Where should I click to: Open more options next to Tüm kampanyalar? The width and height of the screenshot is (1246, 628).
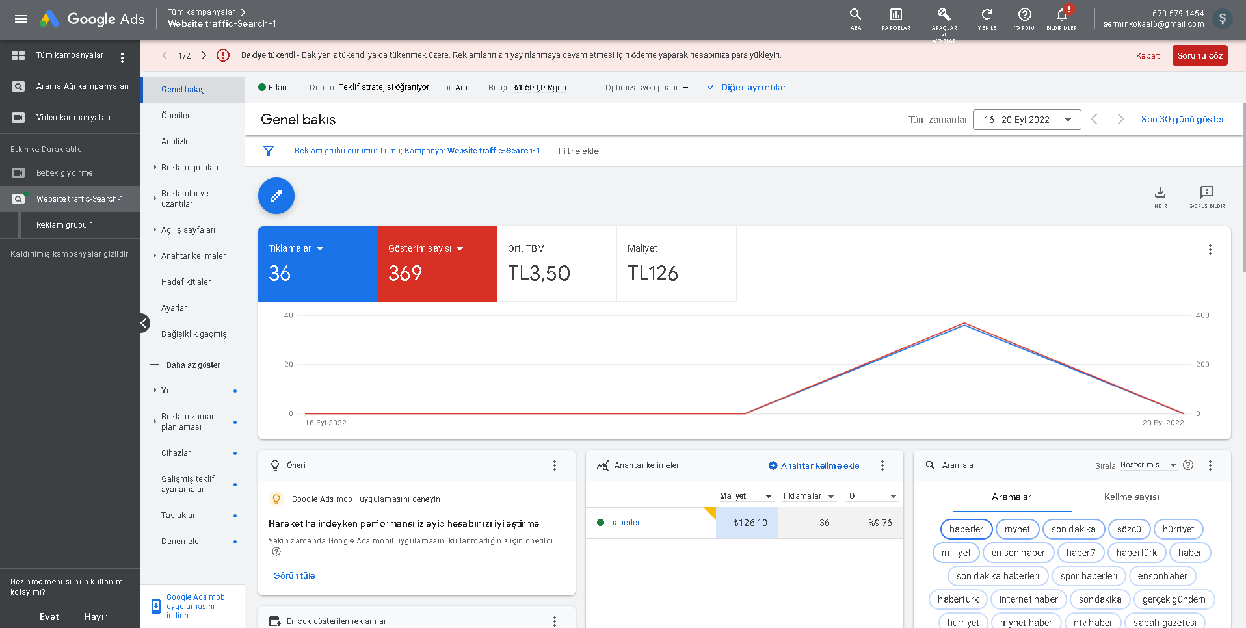tap(122, 58)
